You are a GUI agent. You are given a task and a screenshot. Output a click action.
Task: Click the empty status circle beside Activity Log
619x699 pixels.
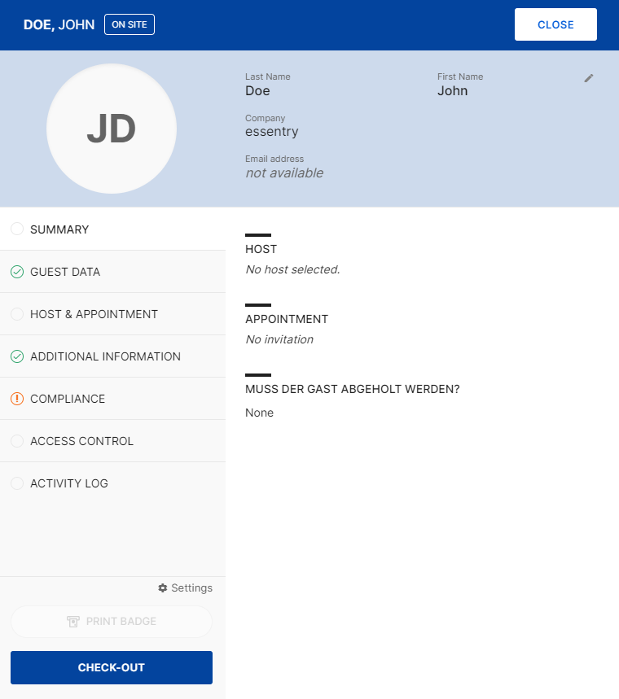[x=17, y=483]
